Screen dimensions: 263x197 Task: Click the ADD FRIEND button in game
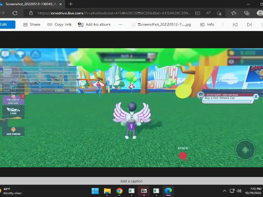pyautogui.click(x=13, y=131)
